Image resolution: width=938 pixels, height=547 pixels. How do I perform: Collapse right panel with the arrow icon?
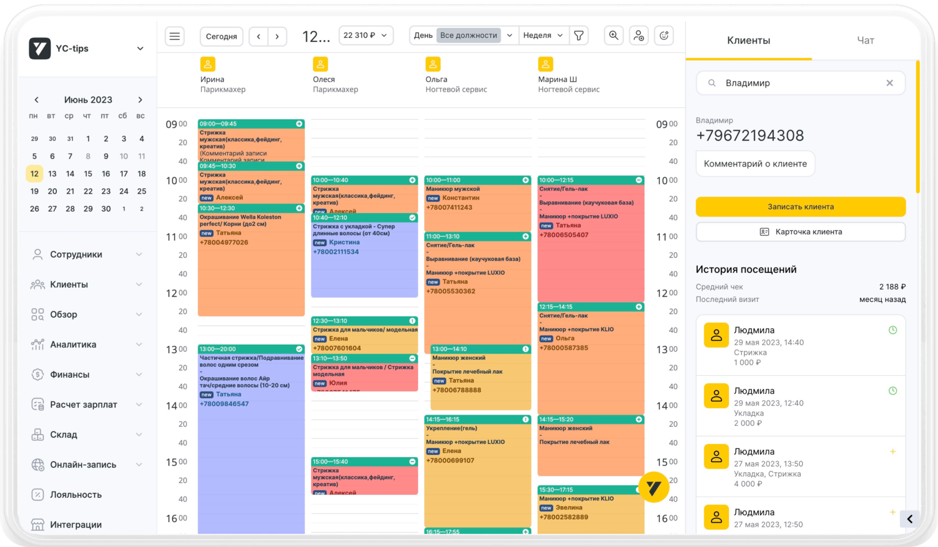pyautogui.click(x=910, y=519)
